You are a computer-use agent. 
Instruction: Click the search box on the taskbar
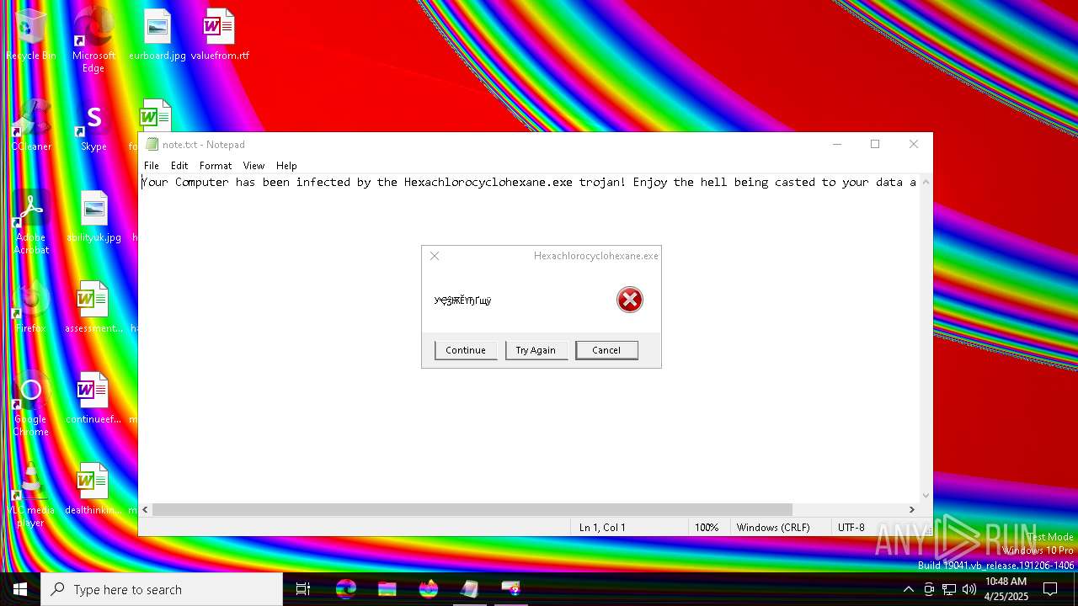[162, 589]
